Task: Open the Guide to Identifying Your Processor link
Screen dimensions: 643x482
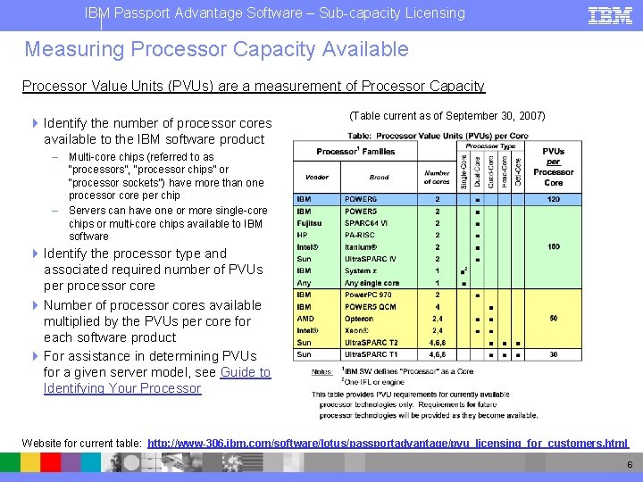Action: [x=157, y=380]
